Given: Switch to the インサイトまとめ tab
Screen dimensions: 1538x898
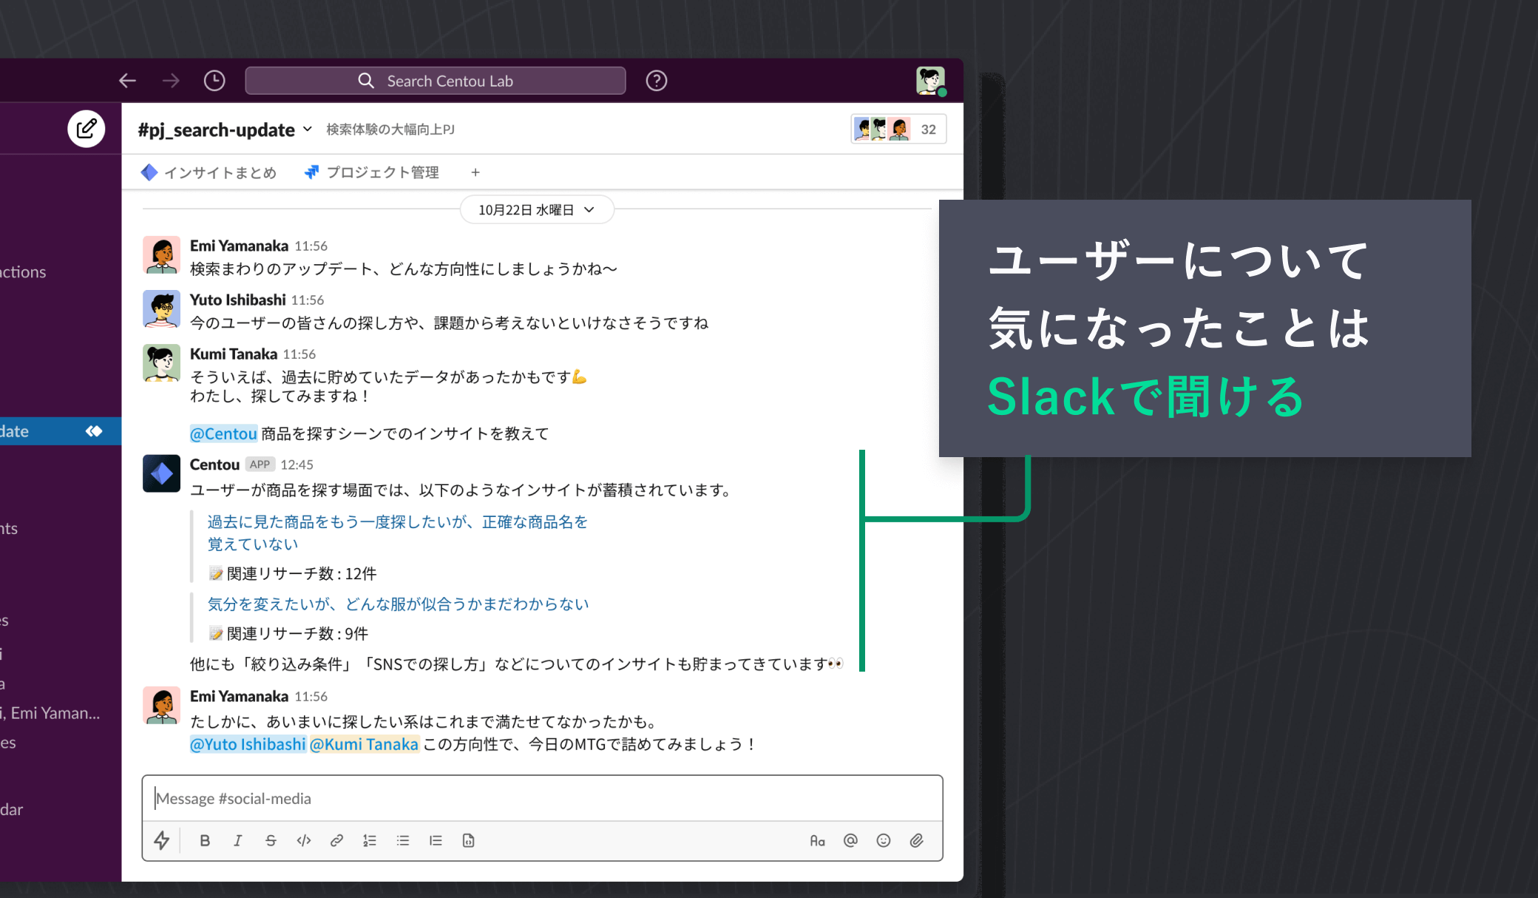Looking at the screenshot, I should 209,172.
